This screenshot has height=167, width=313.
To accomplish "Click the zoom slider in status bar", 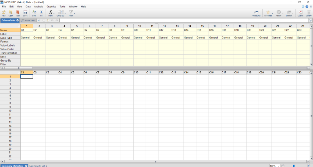I will [294, 166].
